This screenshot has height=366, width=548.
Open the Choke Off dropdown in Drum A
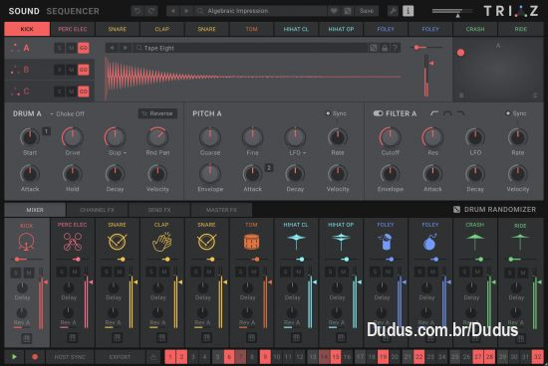67,113
